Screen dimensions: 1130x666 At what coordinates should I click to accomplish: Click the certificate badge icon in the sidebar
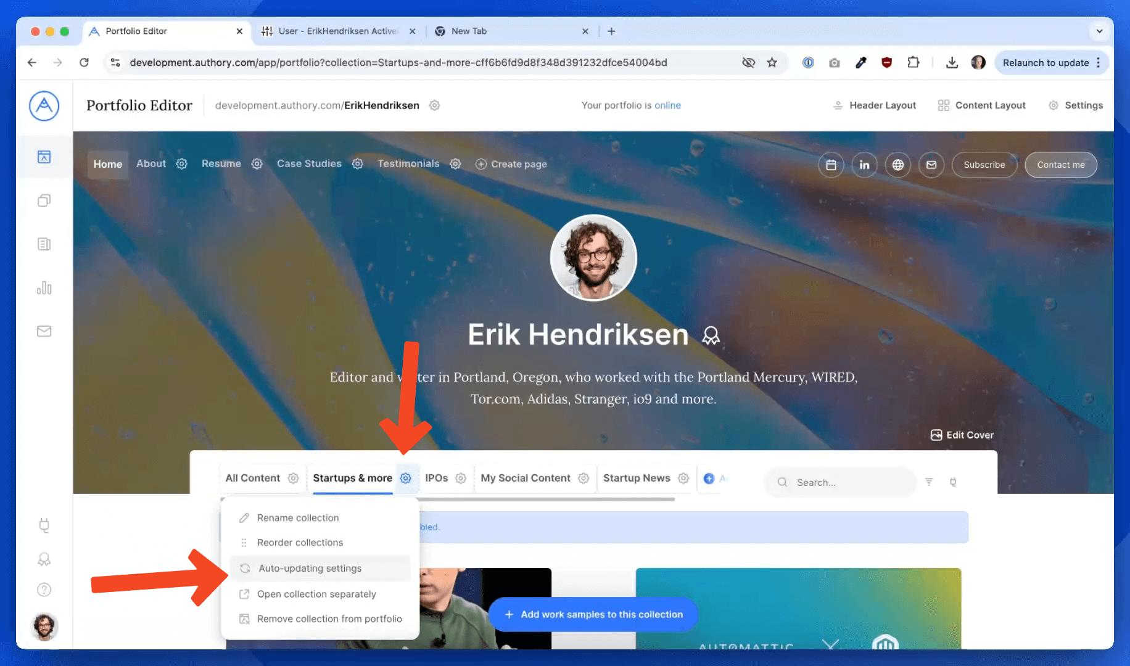coord(44,559)
